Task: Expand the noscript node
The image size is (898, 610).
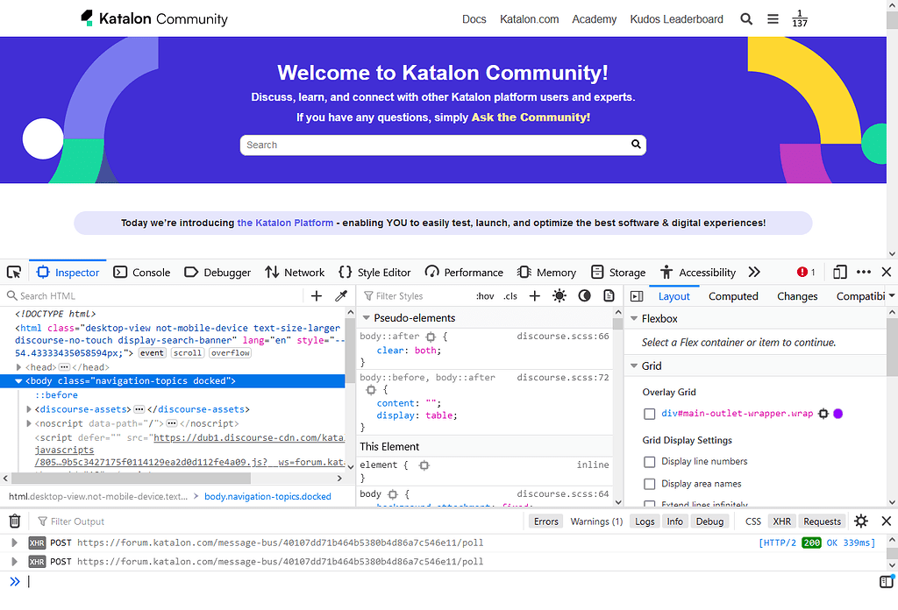Action: (29, 423)
